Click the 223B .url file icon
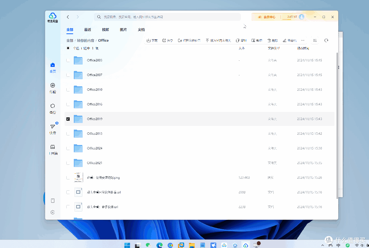369x248 pixels. coord(78,207)
